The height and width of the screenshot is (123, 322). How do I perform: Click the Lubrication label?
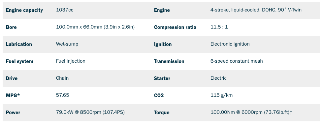pos(19,44)
